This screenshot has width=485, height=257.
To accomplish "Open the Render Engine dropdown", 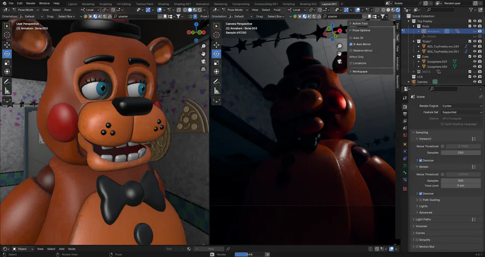I will (461, 106).
